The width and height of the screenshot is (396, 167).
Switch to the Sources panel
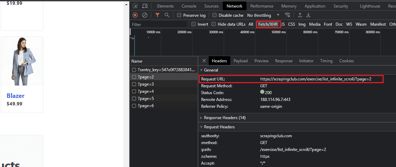211,6
